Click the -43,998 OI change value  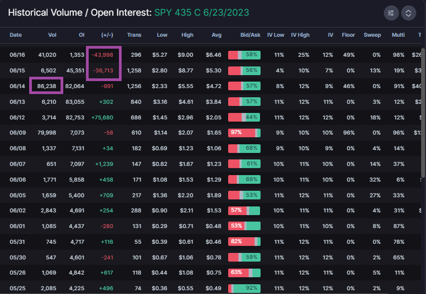[102, 55]
